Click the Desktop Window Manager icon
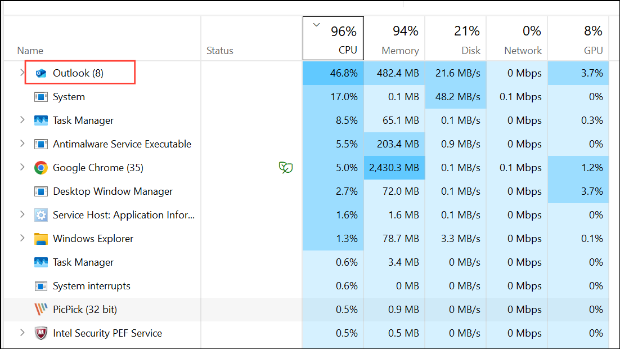 (x=41, y=191)
